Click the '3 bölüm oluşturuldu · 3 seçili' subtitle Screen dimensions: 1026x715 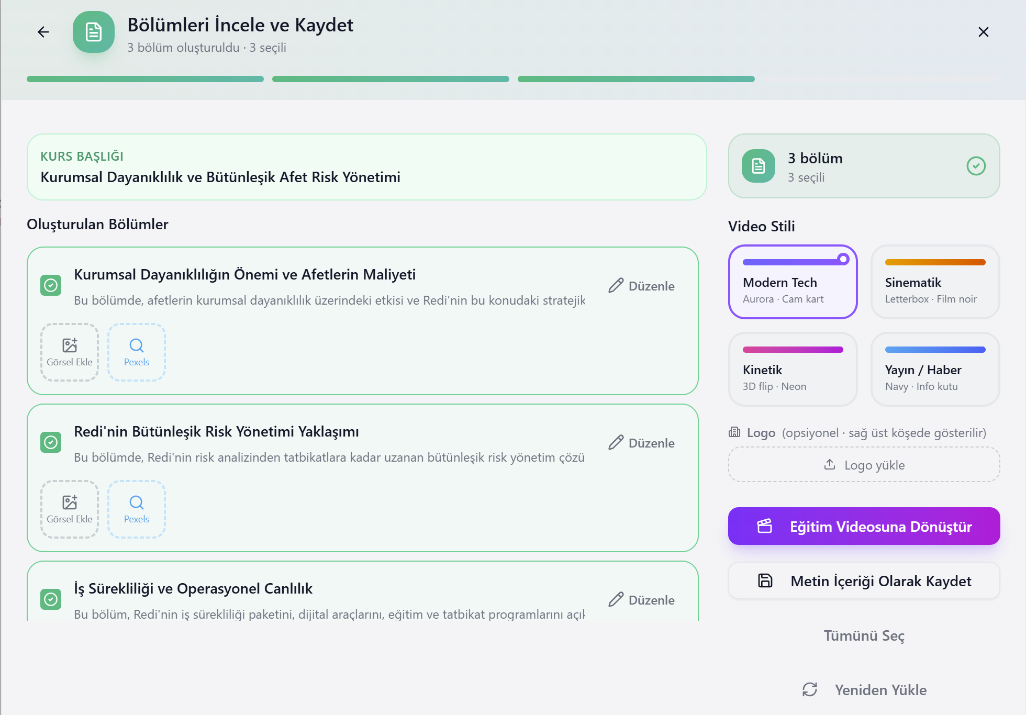tap(207, 48)
